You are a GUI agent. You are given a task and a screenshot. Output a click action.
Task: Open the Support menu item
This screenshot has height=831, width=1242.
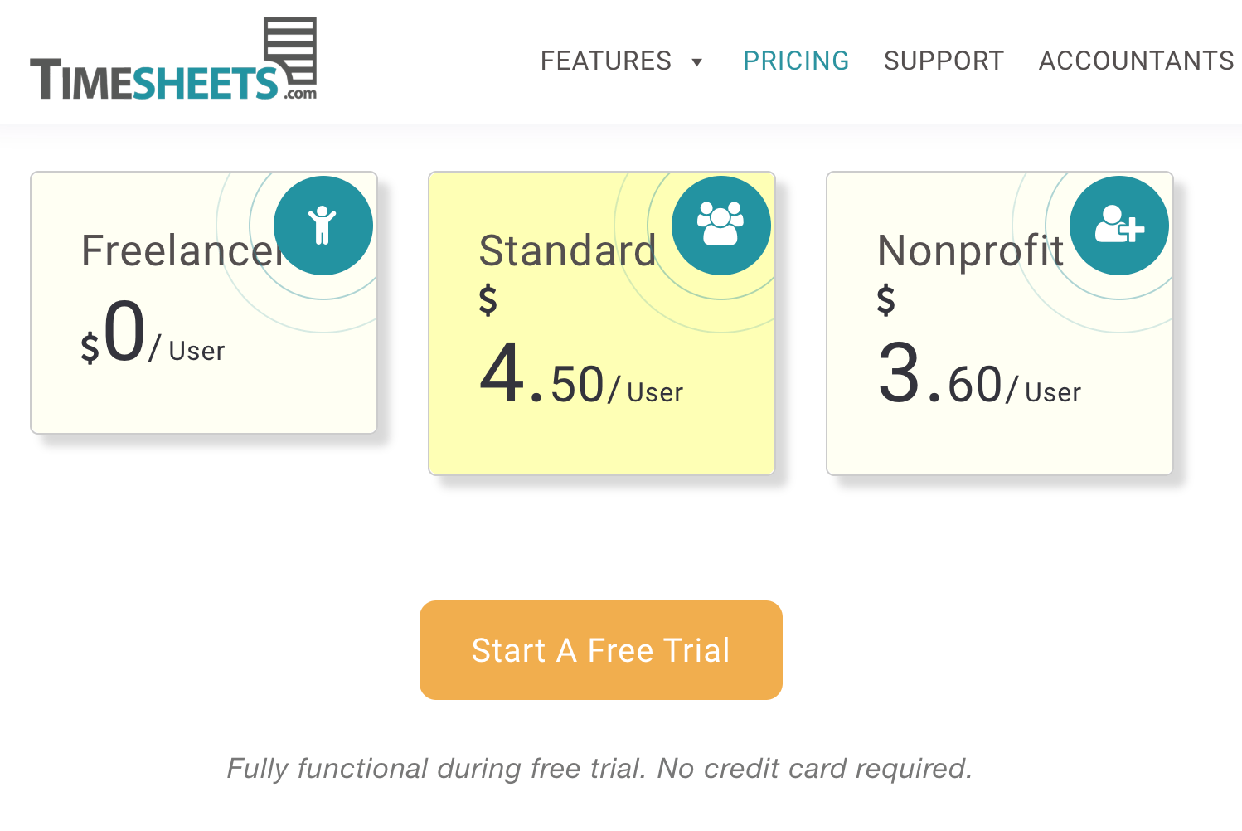tap(944, 61)
